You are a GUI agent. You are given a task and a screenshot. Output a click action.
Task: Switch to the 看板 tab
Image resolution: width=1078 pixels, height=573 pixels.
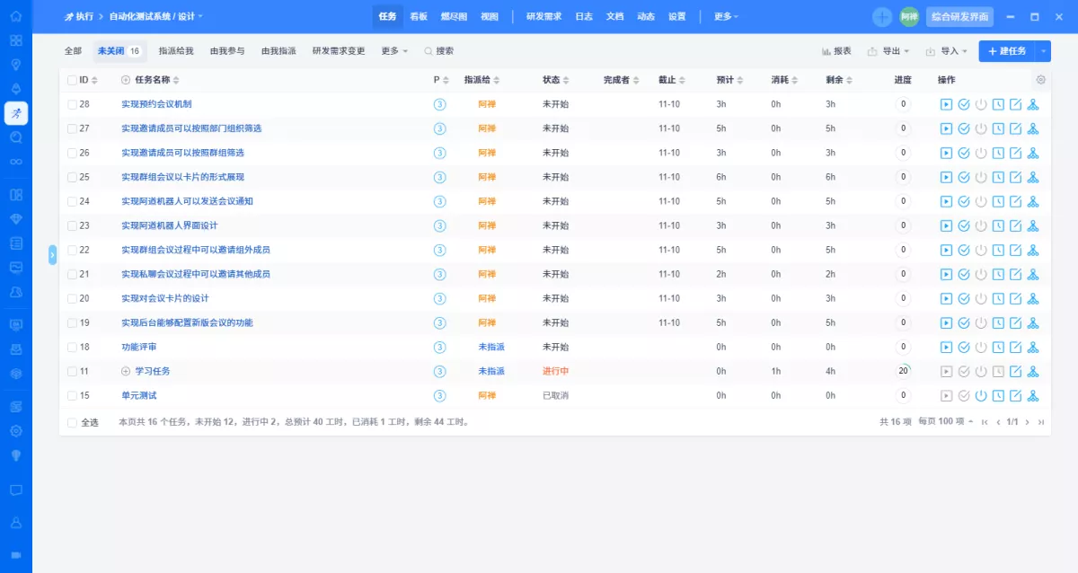pos(419,16)
